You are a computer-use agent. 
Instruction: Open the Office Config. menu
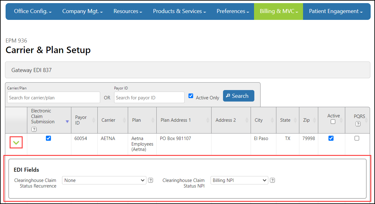[x=33, y=11]
